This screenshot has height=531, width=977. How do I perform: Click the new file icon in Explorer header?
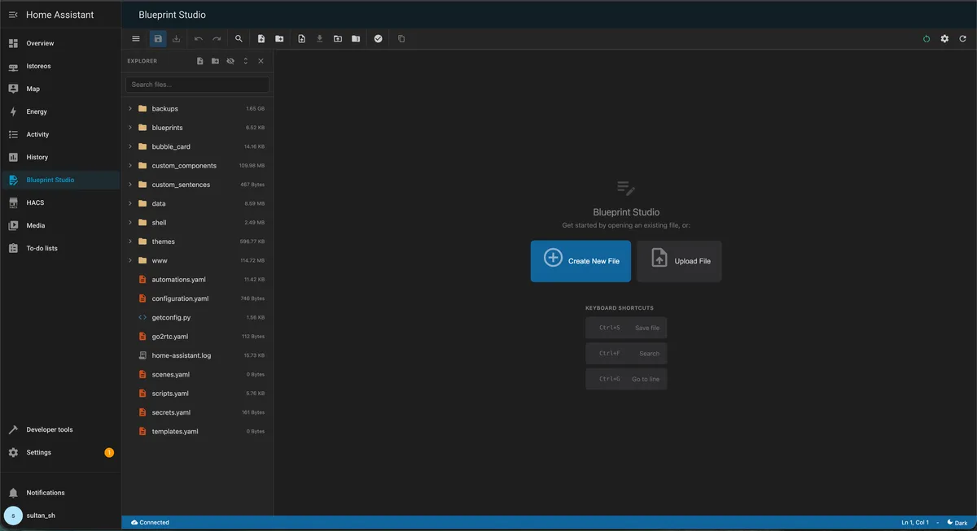click(x=200, y=61)
